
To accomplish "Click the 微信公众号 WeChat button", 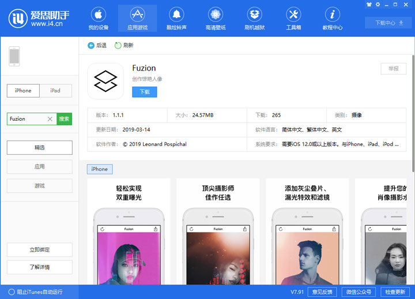I will (x=359, y=292).
